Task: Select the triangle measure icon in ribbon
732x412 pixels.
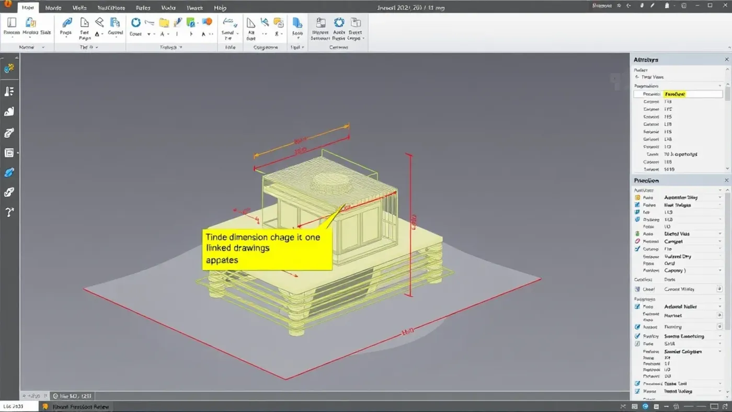Action: 251,22
